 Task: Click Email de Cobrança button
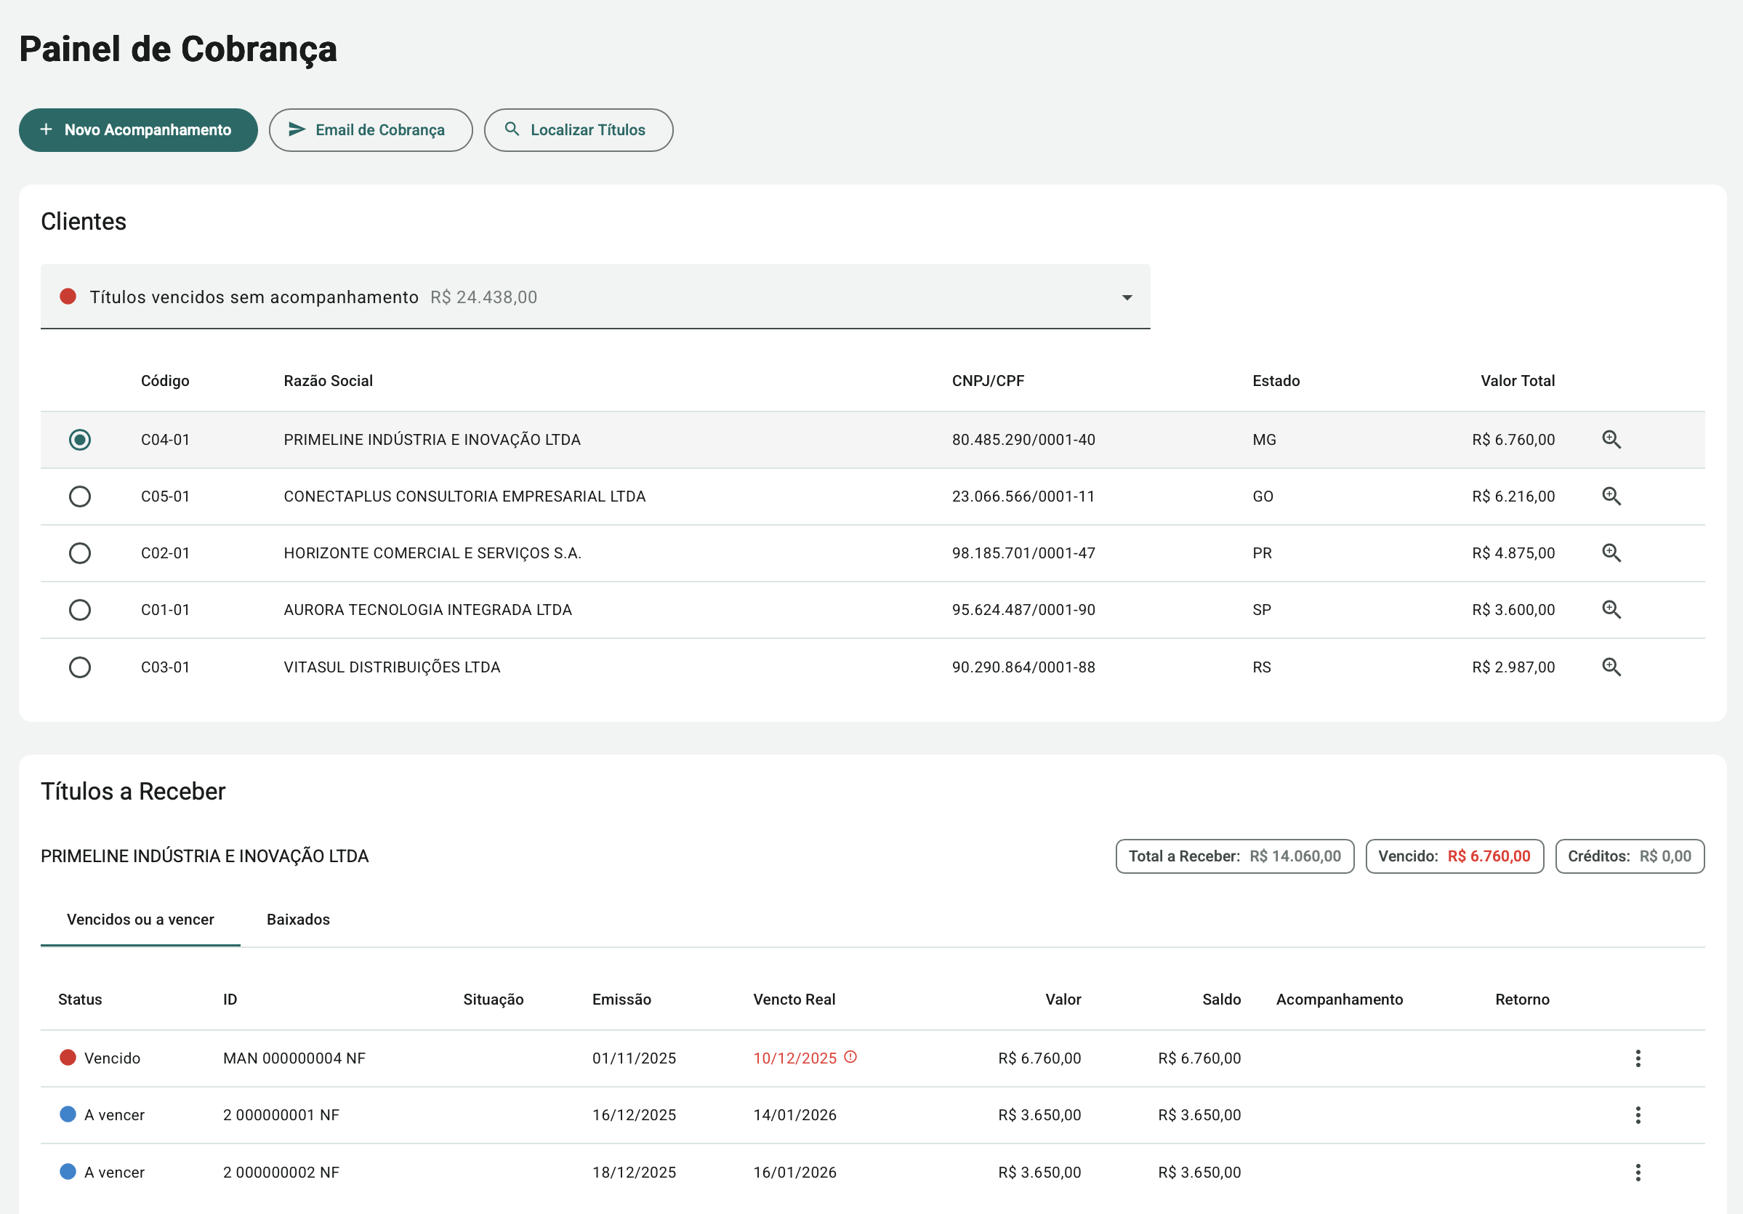371,130
